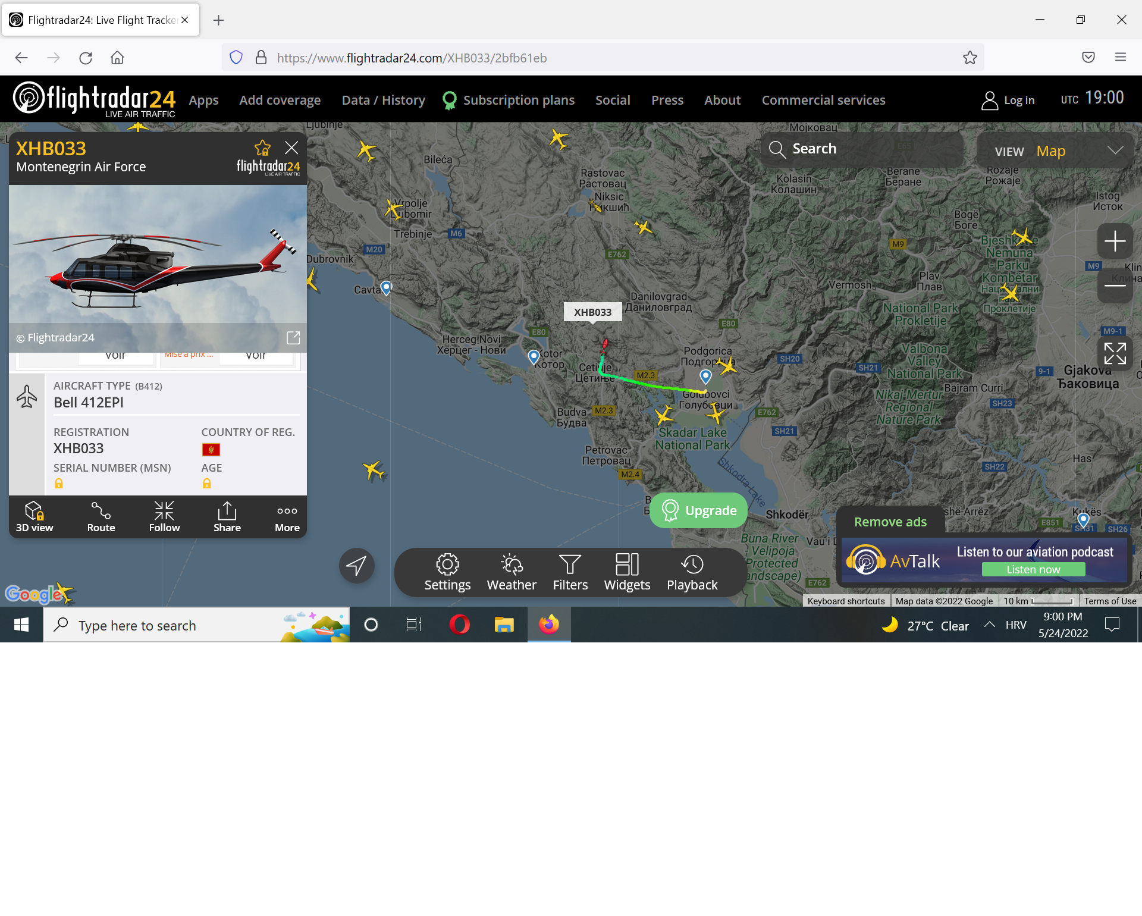The image size is (1142, 916).
Task: Open the Press menu
Action: tap(667, 100)
